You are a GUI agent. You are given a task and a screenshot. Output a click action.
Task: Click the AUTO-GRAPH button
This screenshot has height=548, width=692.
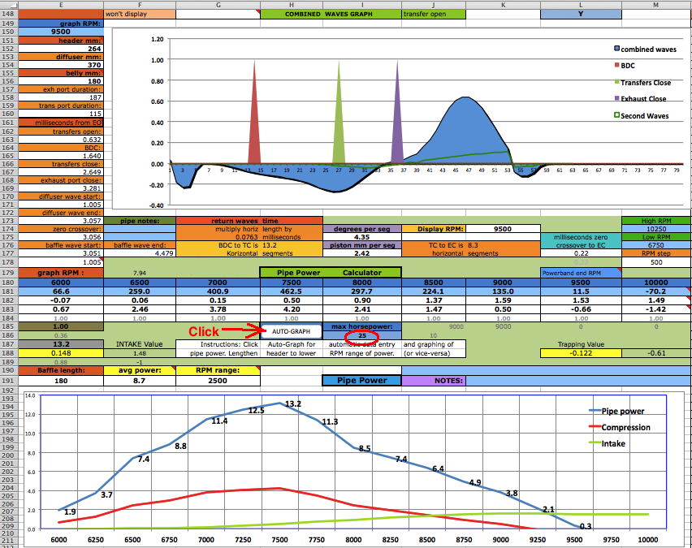[x=291, y=331]
